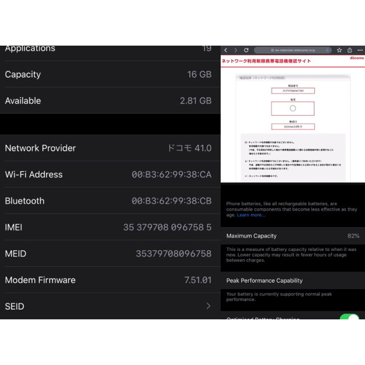The image size is (365, 365).
Task: Select the Capacity 16 GB value
Action: 199,75
